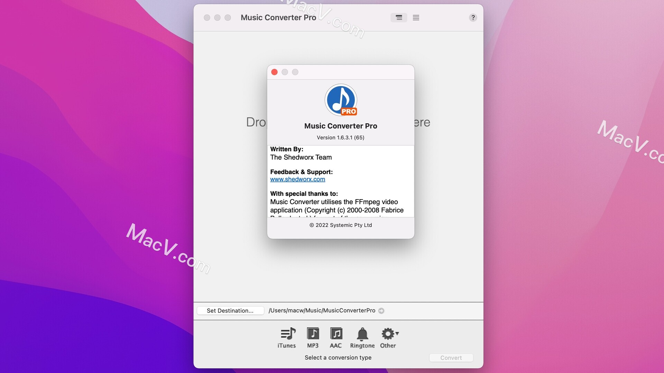The image size is (664, 373).
Task: Click Set Destination button
Action: [x=230, y=310]
